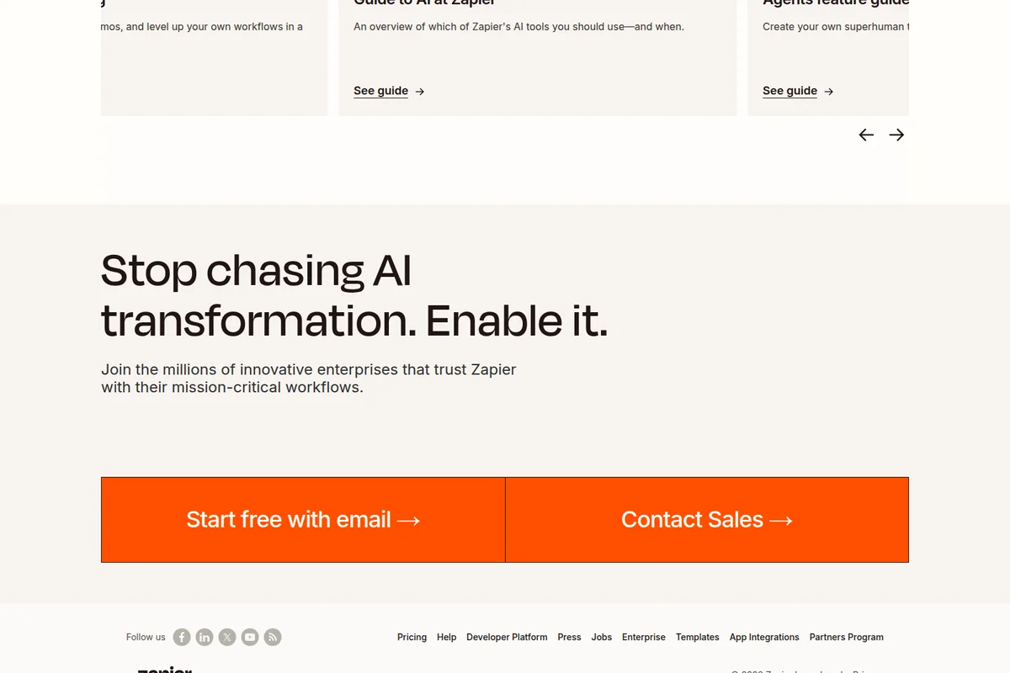Open the Help link

tap(446, 637)
